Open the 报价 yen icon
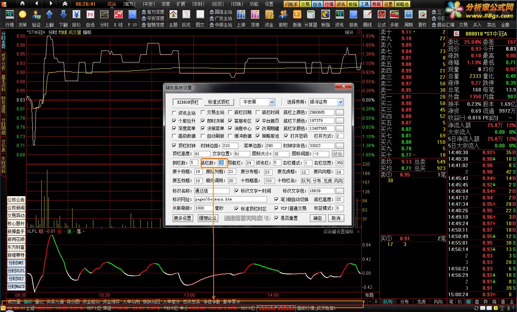Image resolution: width=517 pixels, height=312 pixels. point(76,18)
